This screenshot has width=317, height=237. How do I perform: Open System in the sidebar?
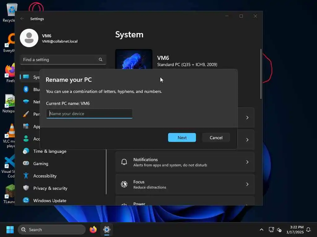[x=30, y=77]
